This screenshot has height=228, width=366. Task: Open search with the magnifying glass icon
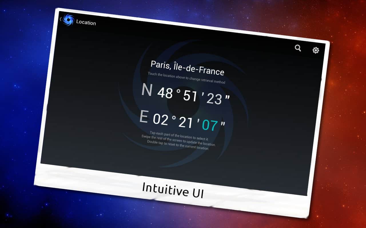coord(298,48)
